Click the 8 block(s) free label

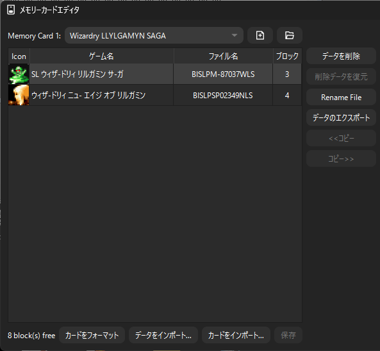pos(31,335)
